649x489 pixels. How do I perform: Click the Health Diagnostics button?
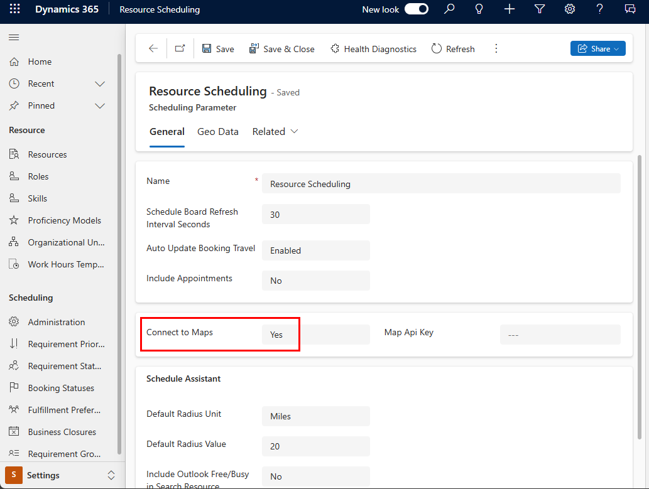coord(373,49)
